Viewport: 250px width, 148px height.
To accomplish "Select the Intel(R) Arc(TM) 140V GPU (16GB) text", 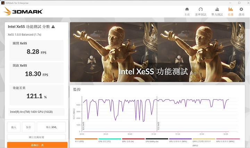I will (31, 112).
